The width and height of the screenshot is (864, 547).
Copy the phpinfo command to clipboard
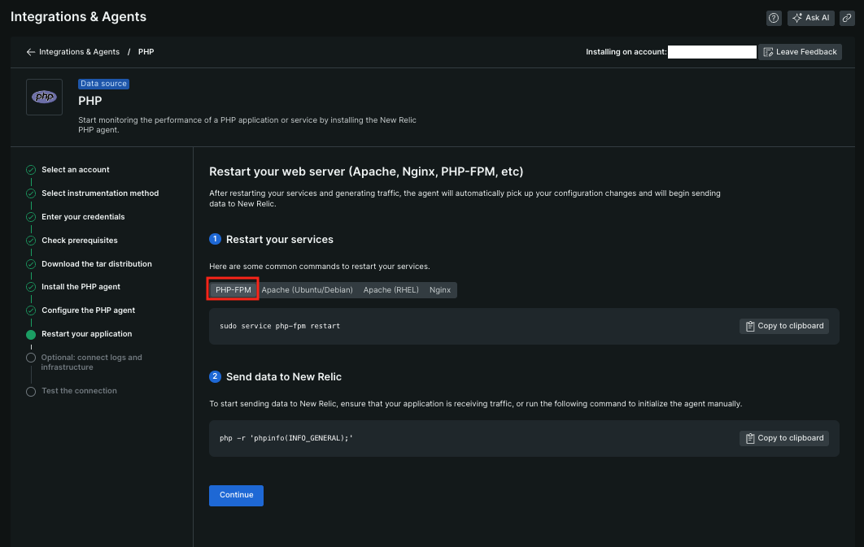[x=783, y=439]
